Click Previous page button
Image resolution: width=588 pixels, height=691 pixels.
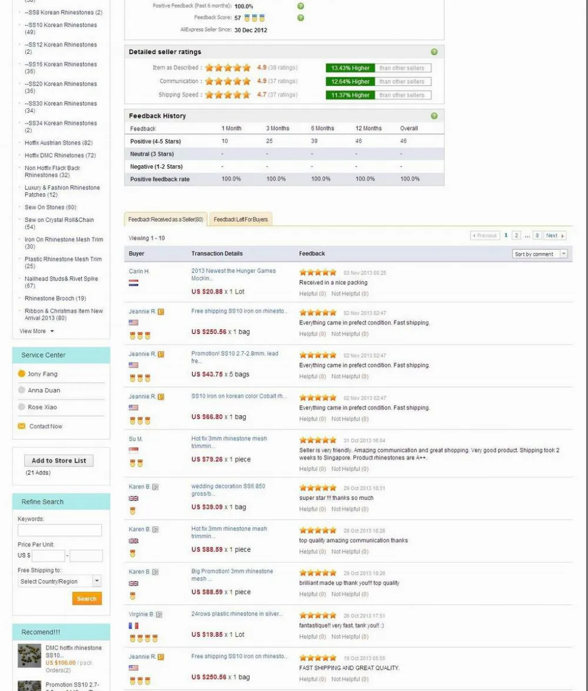485,235
